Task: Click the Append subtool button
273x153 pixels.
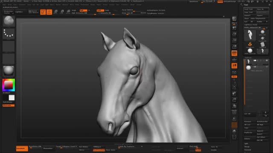Action: click(x=262, y=131)
